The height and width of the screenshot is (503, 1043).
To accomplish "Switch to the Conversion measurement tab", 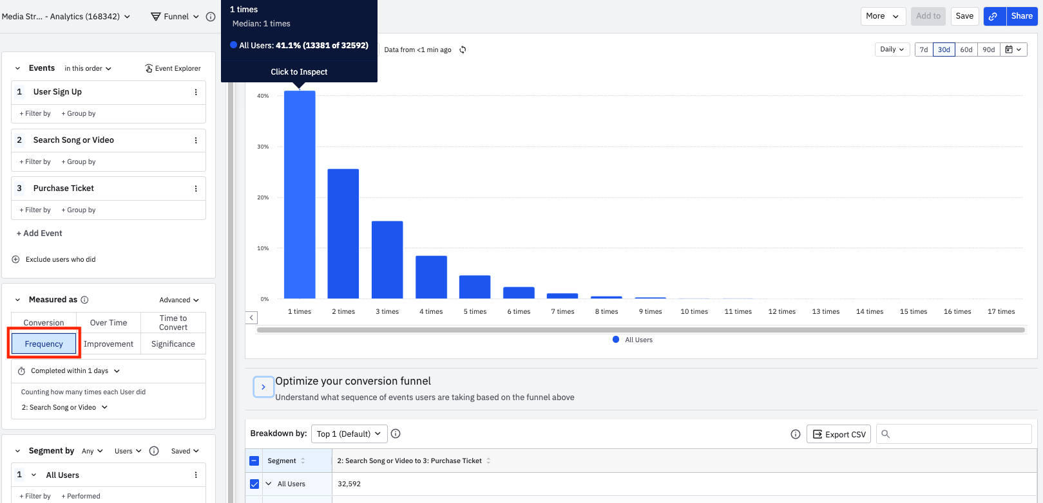I will [44, 322].
